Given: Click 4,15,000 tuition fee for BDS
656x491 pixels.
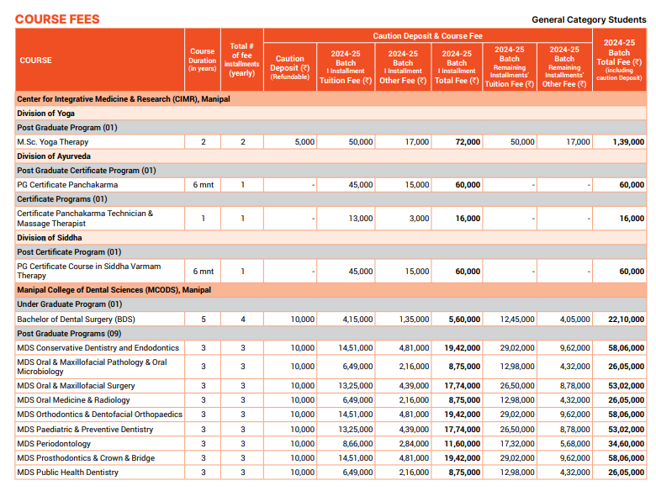Looking at the screenshot, I should click(357, 319).
